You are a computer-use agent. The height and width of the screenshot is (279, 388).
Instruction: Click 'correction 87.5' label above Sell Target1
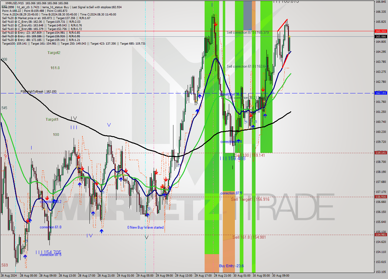tap(231, 193)
